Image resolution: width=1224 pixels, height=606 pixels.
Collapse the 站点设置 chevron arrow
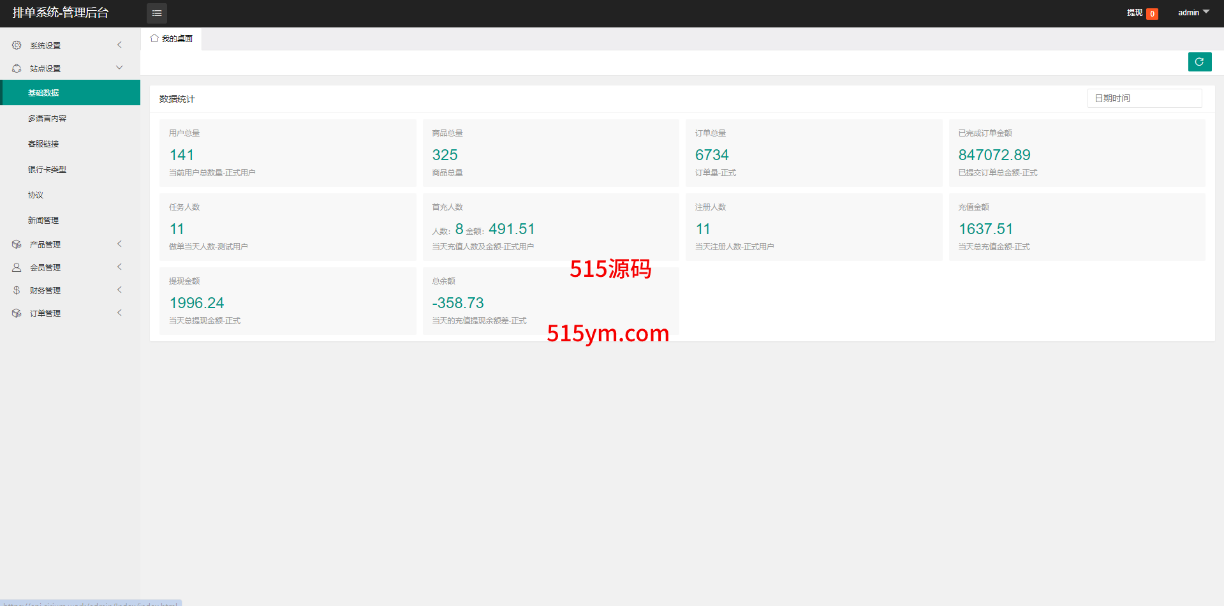(119, 68)
